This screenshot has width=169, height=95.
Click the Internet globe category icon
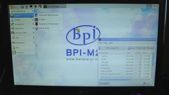(12, 16)
